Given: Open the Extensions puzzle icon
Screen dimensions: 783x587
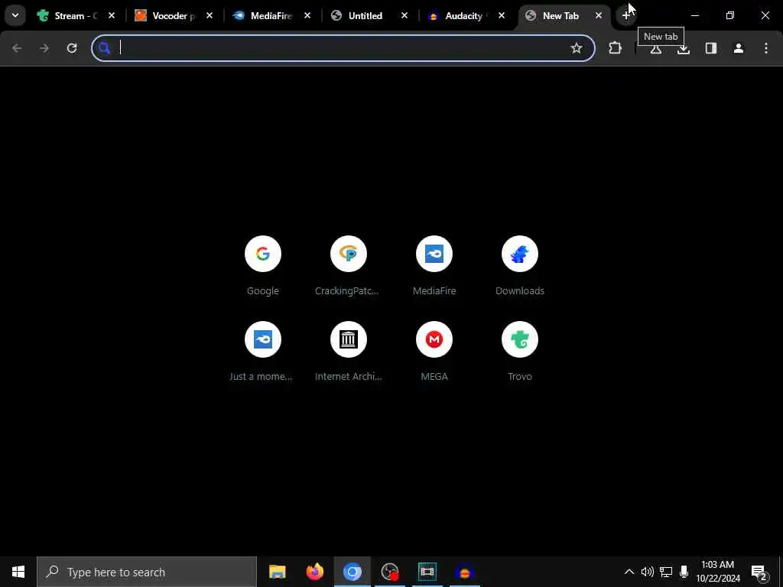Looking at the screenshot, I should coord(616,48).
